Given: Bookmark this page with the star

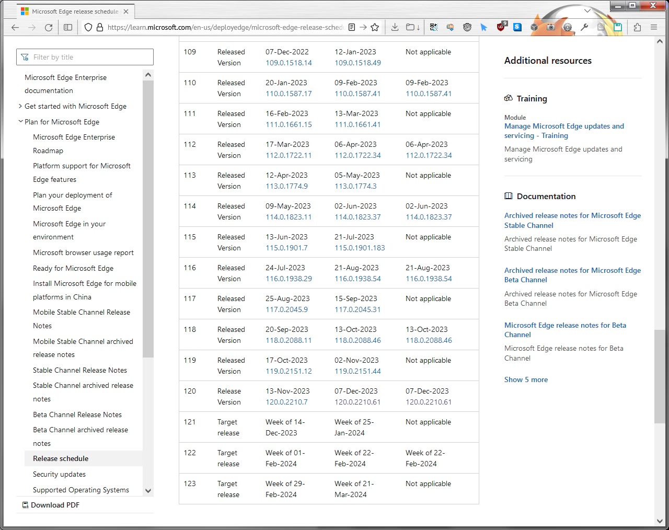Looking at the screenshot, I should click(x=375, y=27).
